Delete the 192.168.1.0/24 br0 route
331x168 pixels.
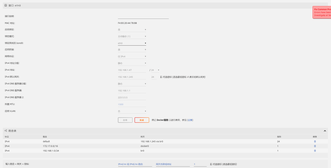315,151
